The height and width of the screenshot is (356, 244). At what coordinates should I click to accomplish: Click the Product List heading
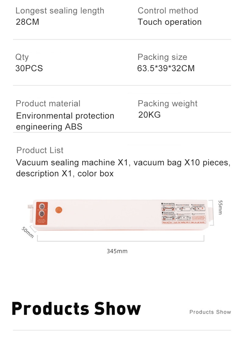click(x=40, y=150)
